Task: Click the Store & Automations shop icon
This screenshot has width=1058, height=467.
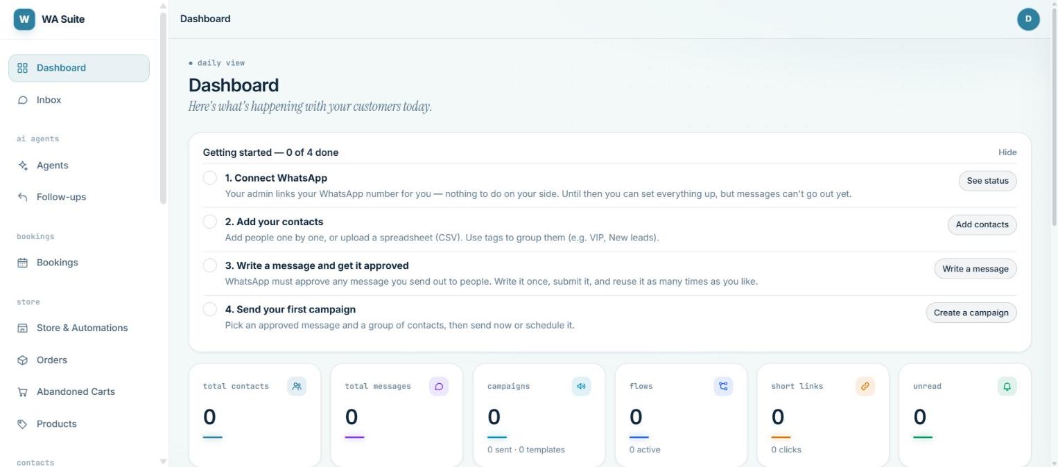Action: pyautogui.click(x=22, y=328)
